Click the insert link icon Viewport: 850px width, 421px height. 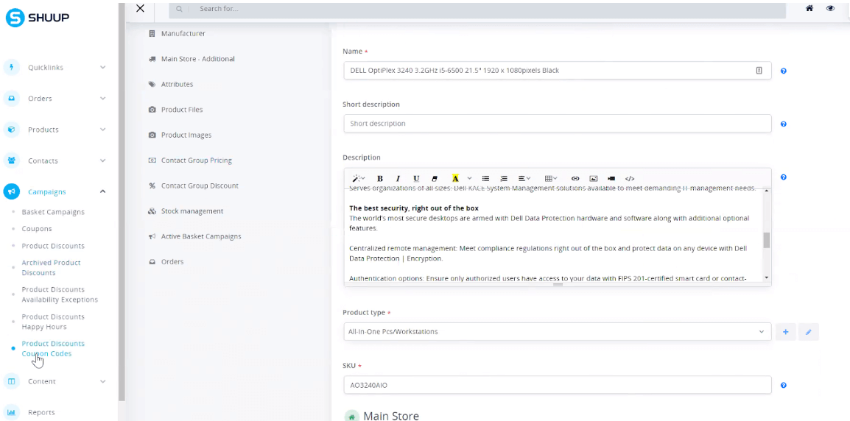pos(575,178)
